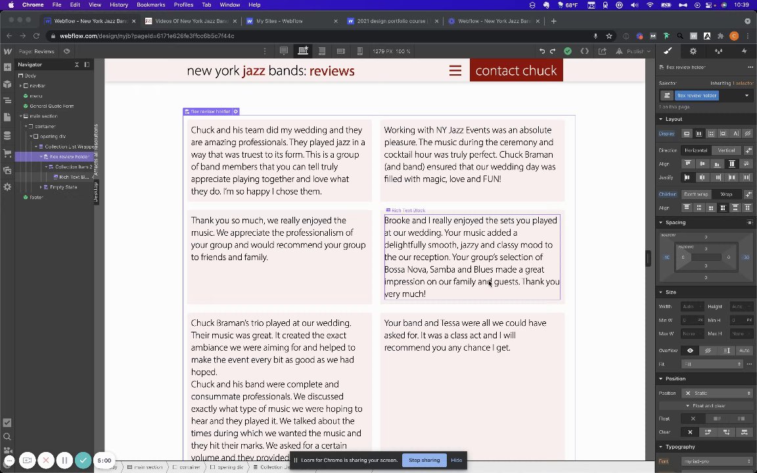Viewport: 757px width, 473px height.
Task: Expand the navBar tree node
Action: [21, 86]
